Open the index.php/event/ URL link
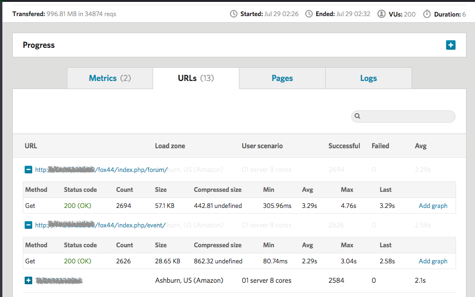475x297 pixels. [x=100, y=225]
